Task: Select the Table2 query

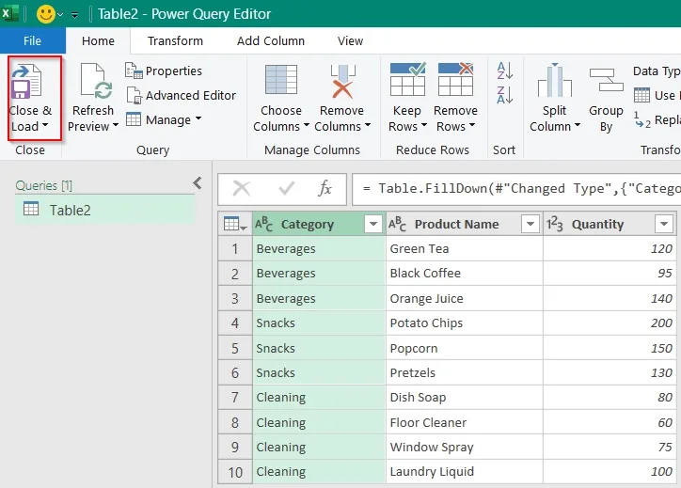Action: [104, 210]
